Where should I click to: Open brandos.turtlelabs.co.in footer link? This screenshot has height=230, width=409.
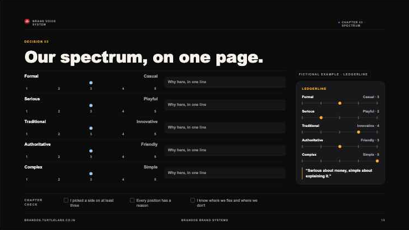(x=49, y=220)
